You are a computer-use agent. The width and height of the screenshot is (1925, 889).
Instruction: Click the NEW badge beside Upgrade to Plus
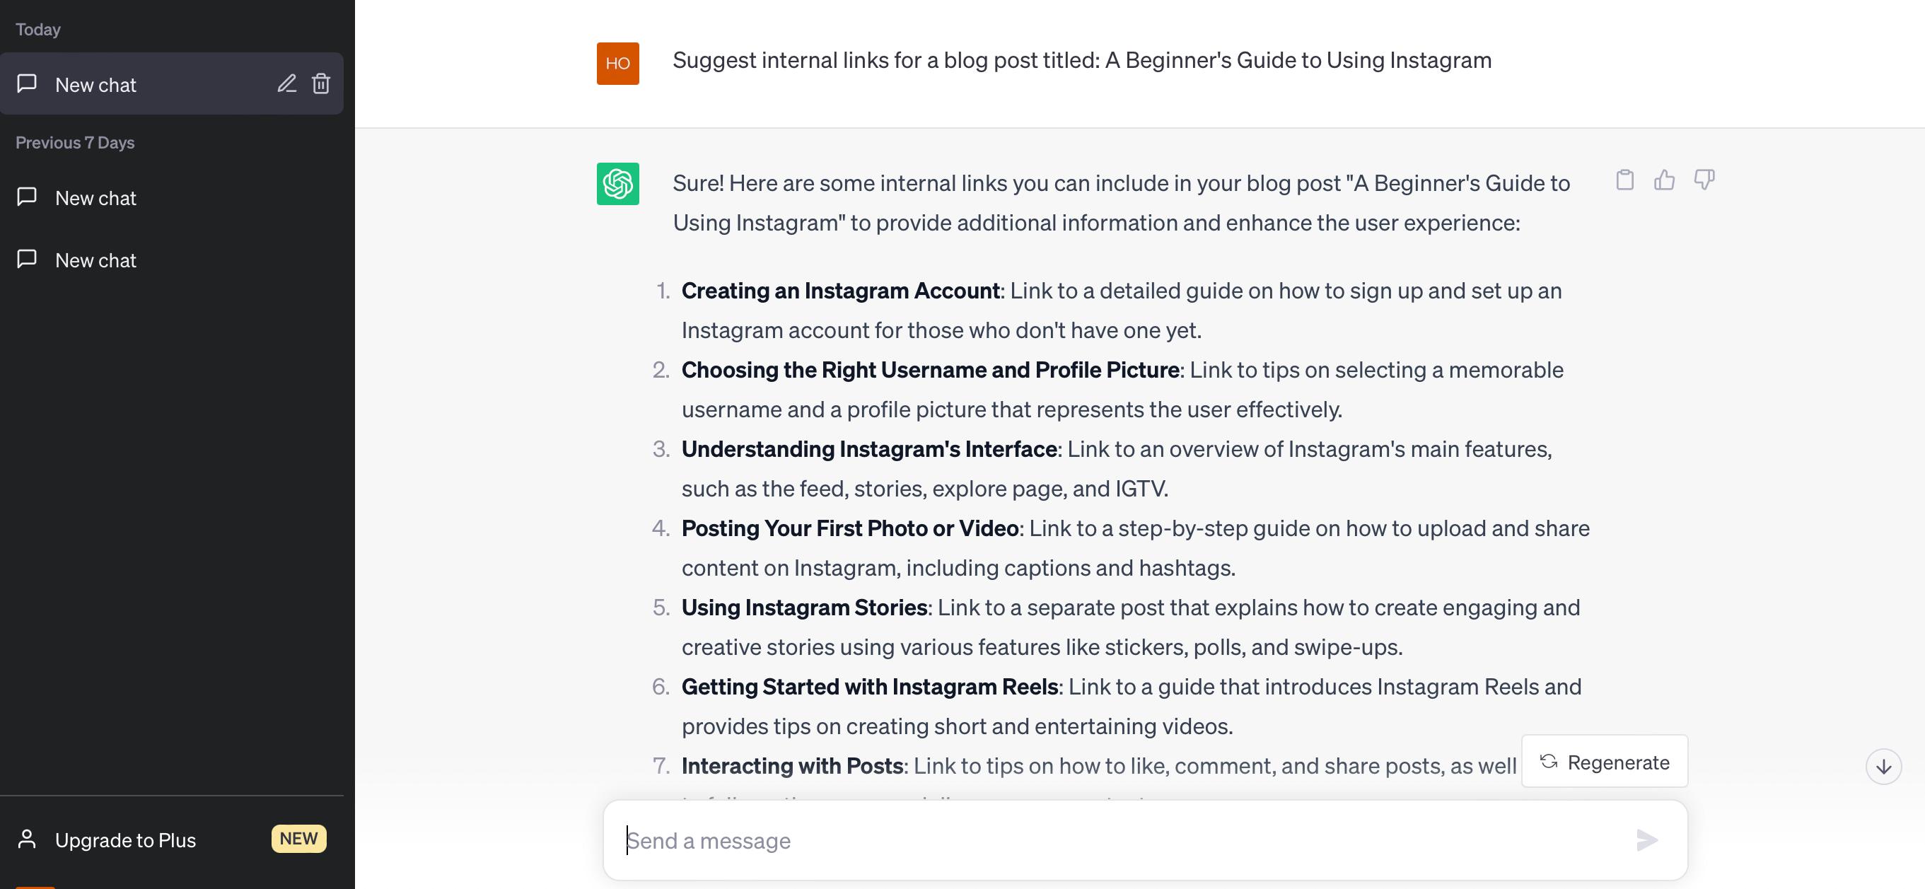(x=298, y=838)
